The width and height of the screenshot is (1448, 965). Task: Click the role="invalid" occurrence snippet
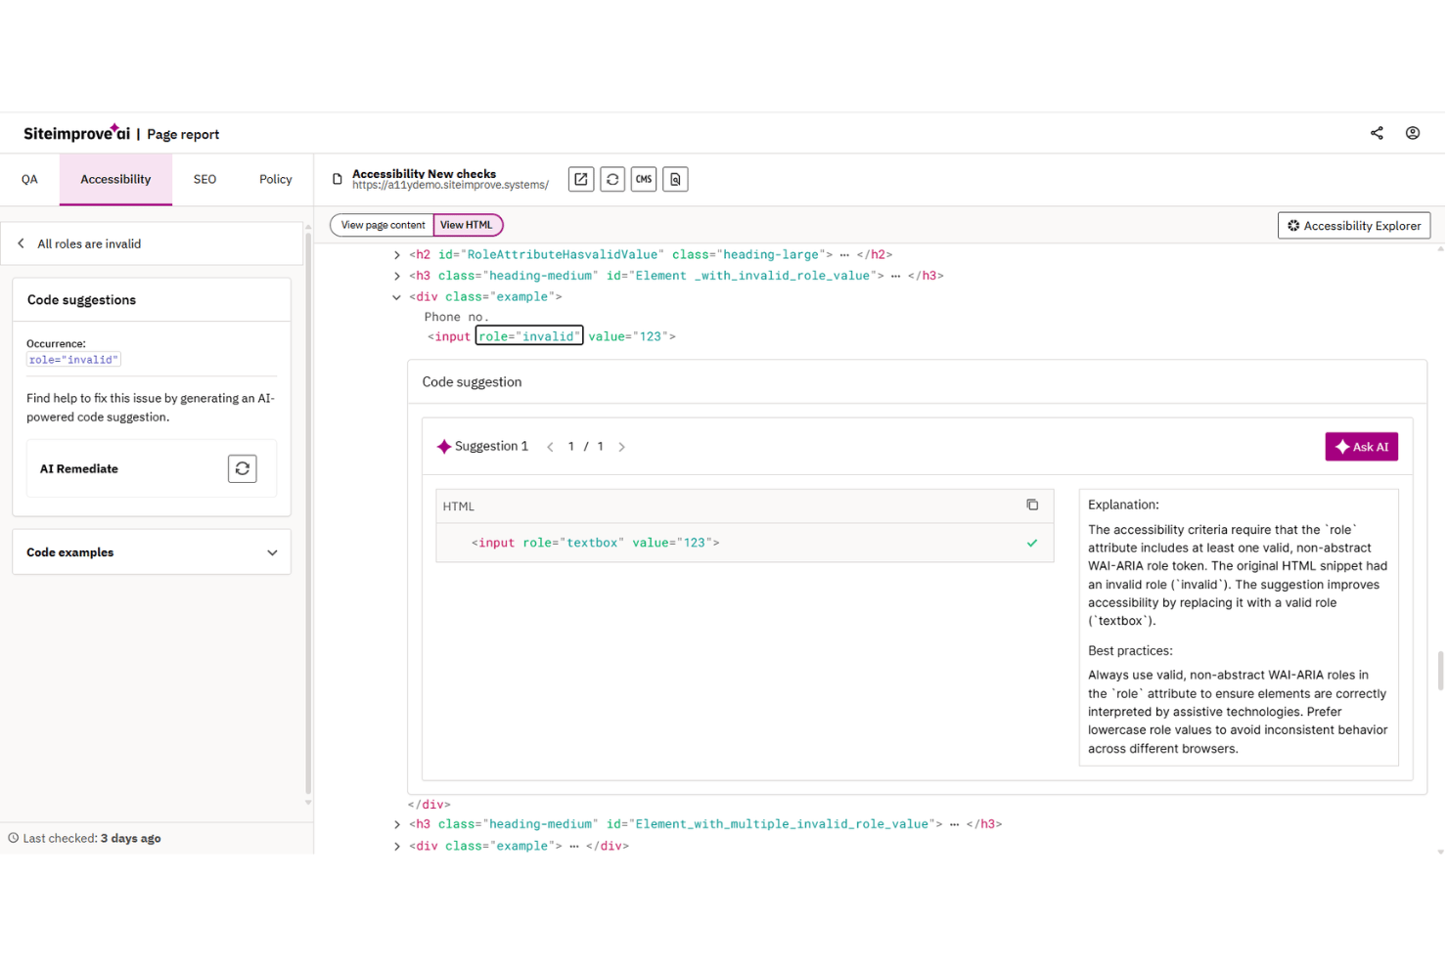click(x=73, y=360)
